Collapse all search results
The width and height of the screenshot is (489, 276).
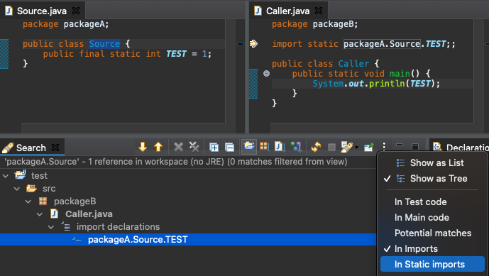[229, 147]
